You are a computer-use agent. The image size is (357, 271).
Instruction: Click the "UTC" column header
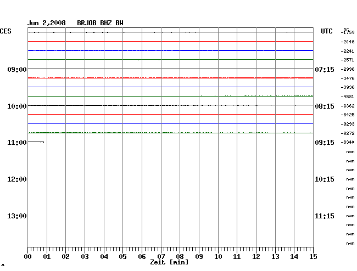(326, 31)
